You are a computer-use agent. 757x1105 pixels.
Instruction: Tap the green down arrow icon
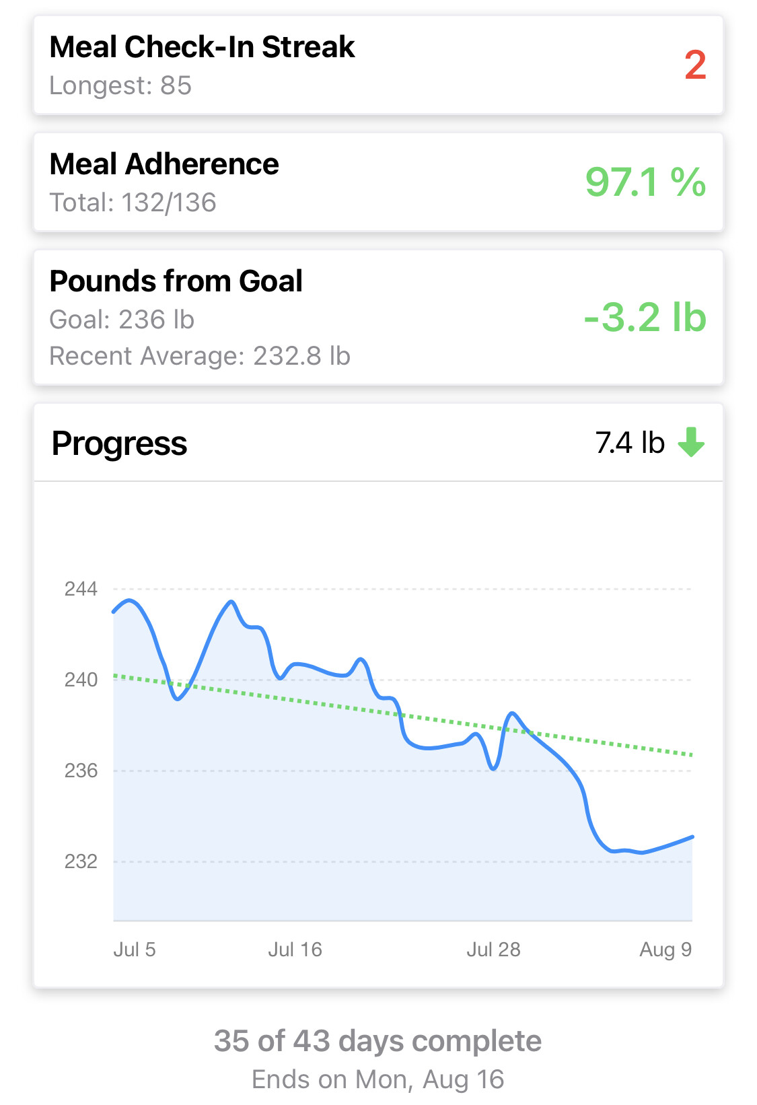[691, 442]
